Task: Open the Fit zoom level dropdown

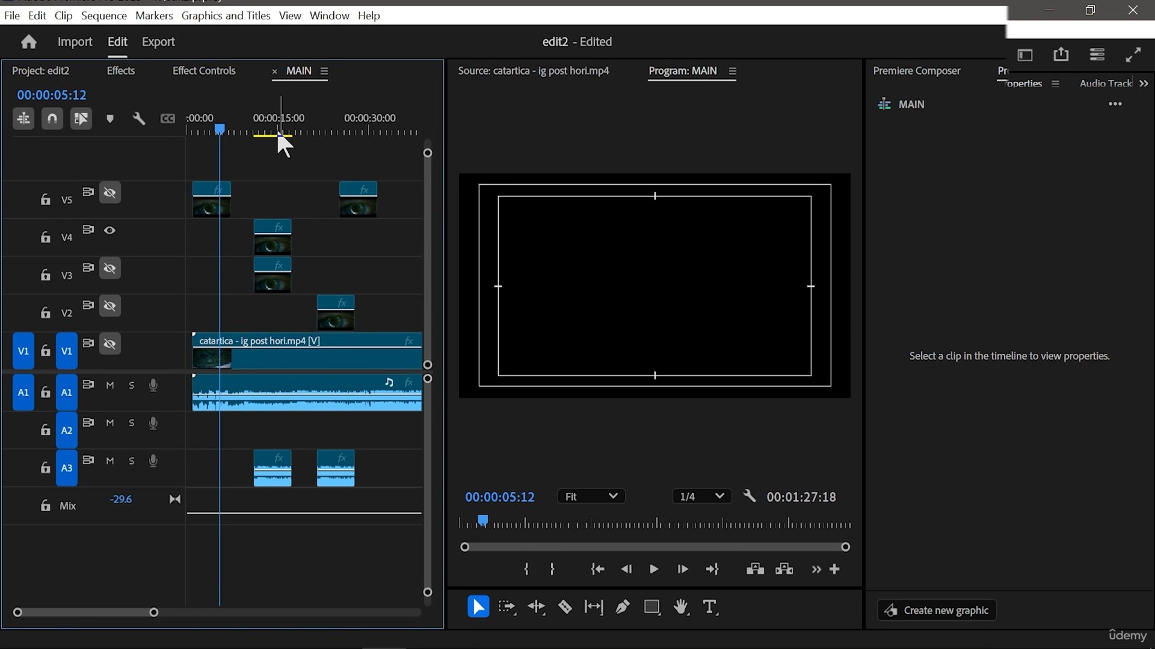Action: pyautogui.click(x=591, y=496)
